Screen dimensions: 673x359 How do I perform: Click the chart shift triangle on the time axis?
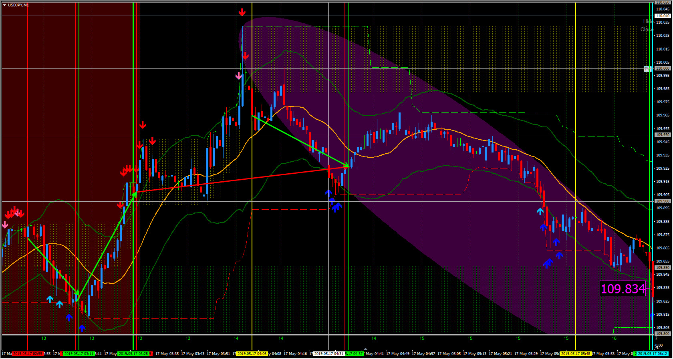[x=365, y=349]
